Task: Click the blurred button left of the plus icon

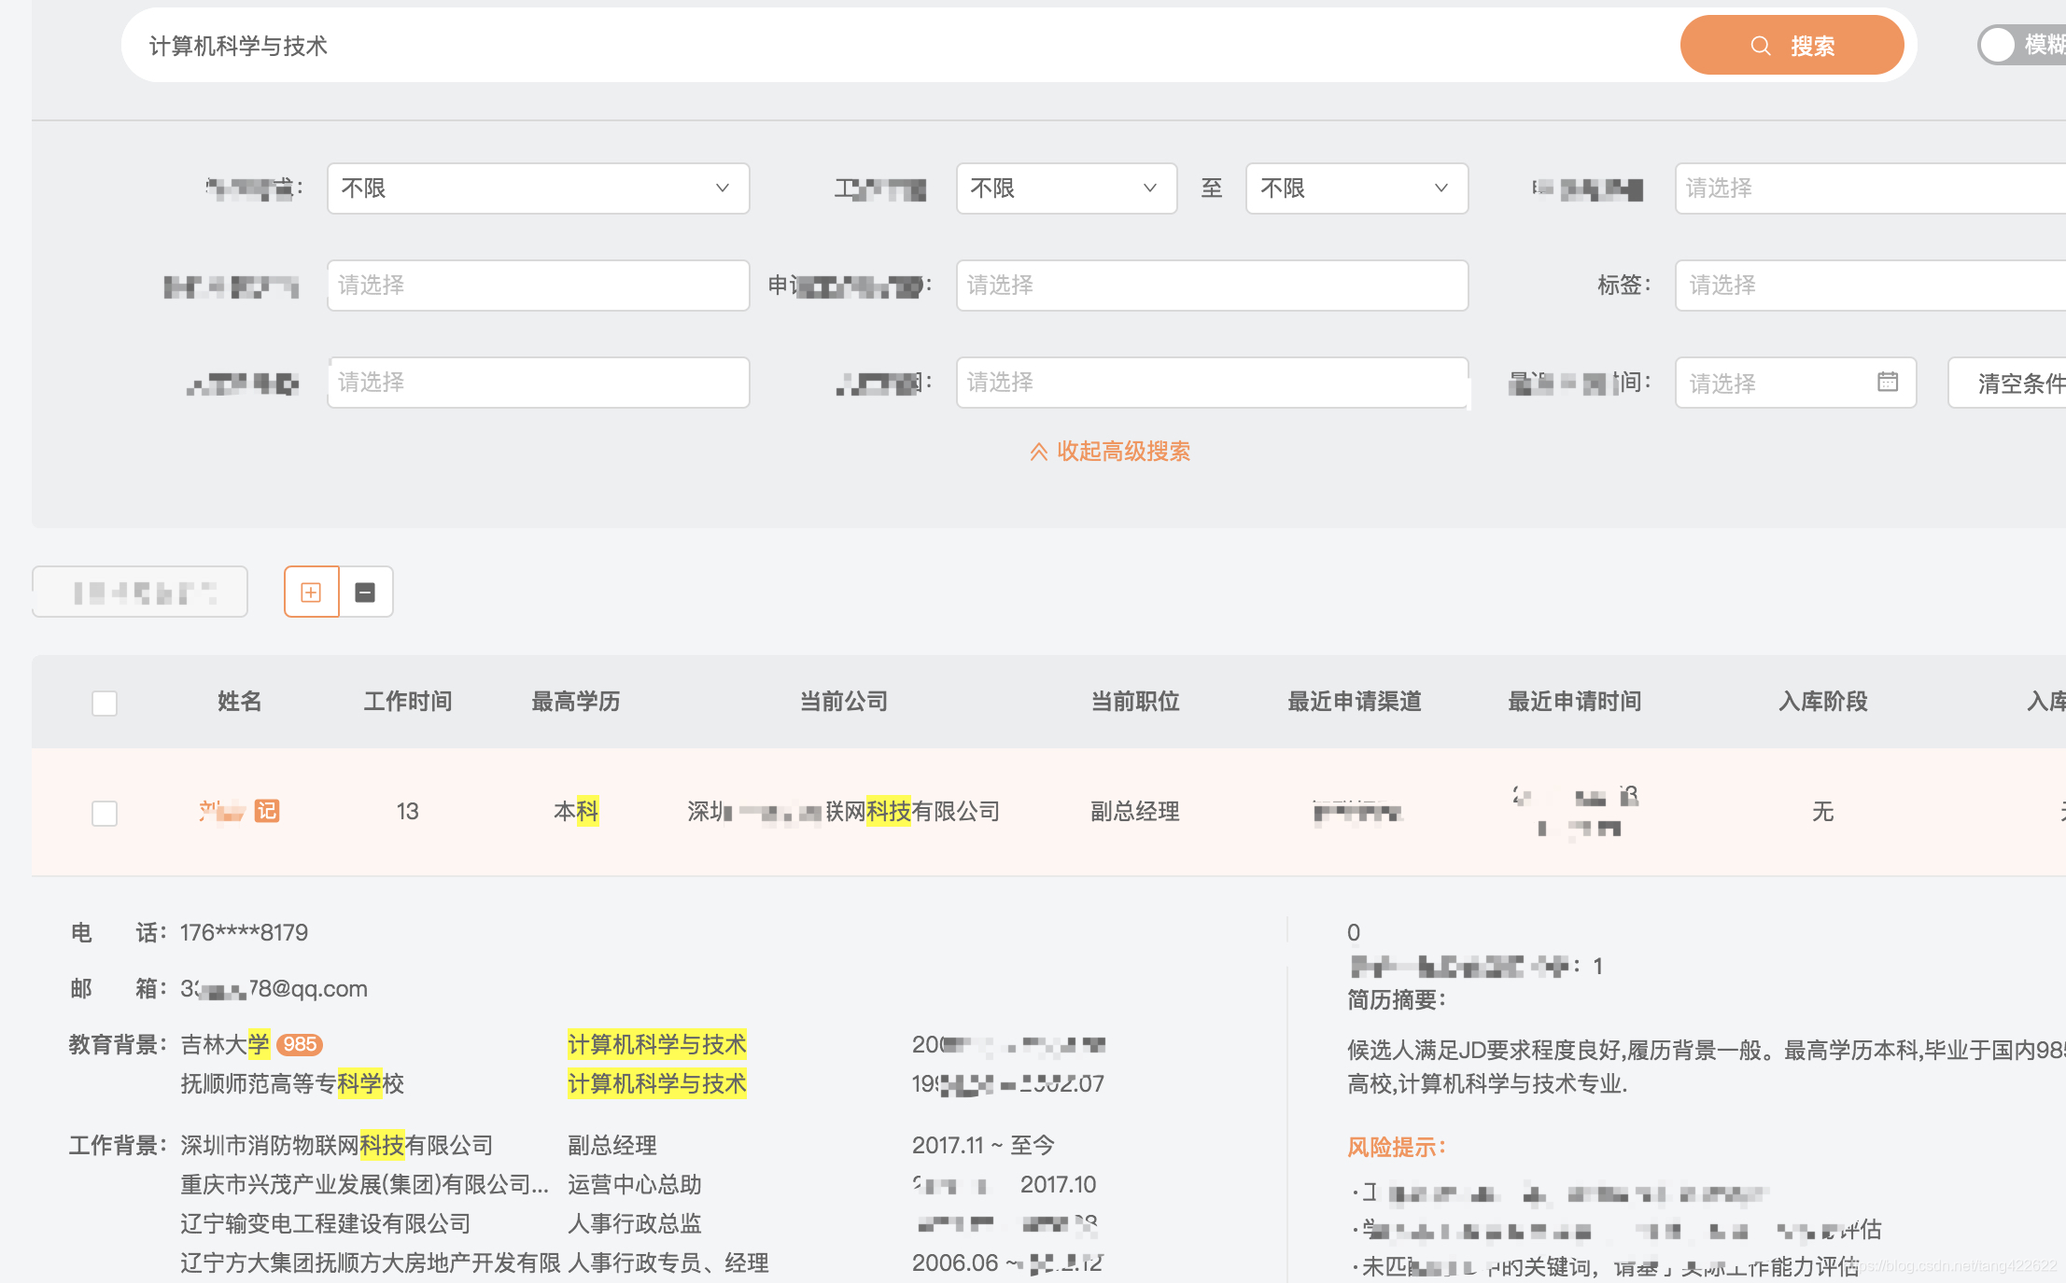Action: [140, 592]
